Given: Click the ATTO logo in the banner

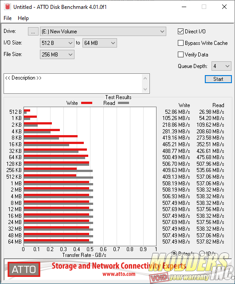Looking at the screenshot, I should pos(24,269).
